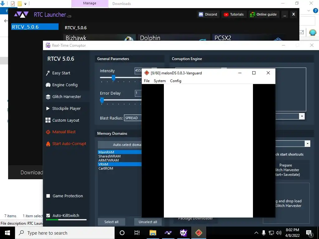This screenshot has width=319, height=239.
Task: Click Windows Start button
Action: coord(7,233)
